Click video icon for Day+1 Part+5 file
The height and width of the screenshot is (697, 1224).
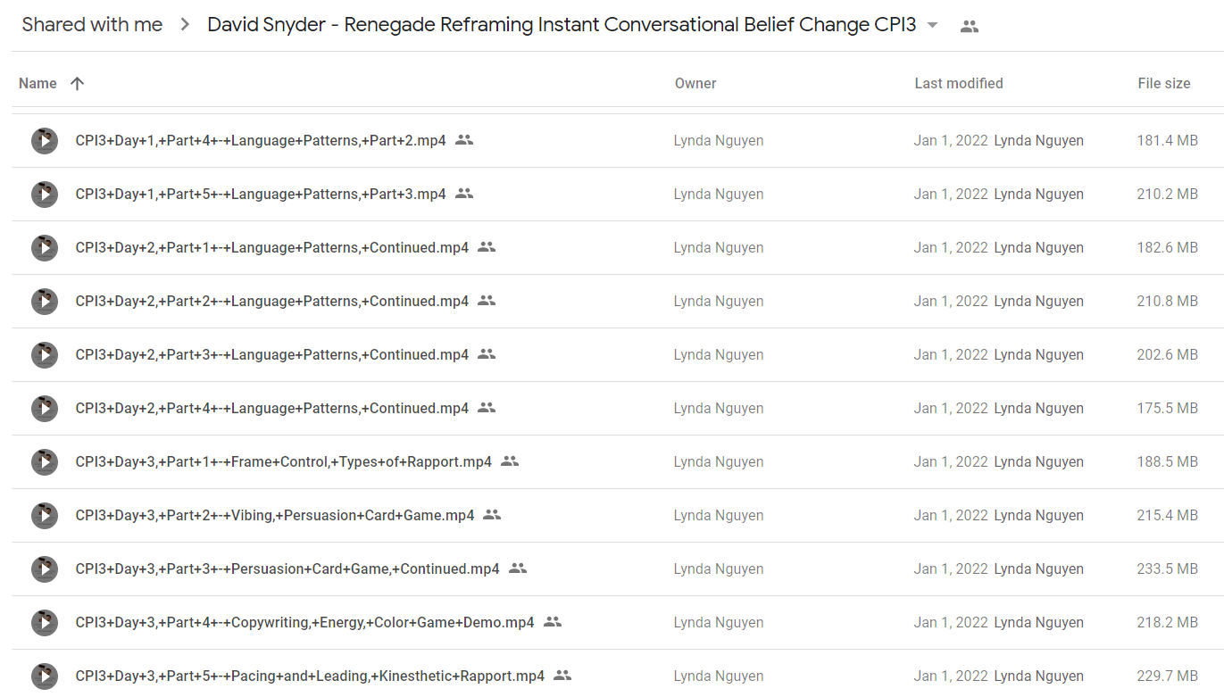point(45,195)
